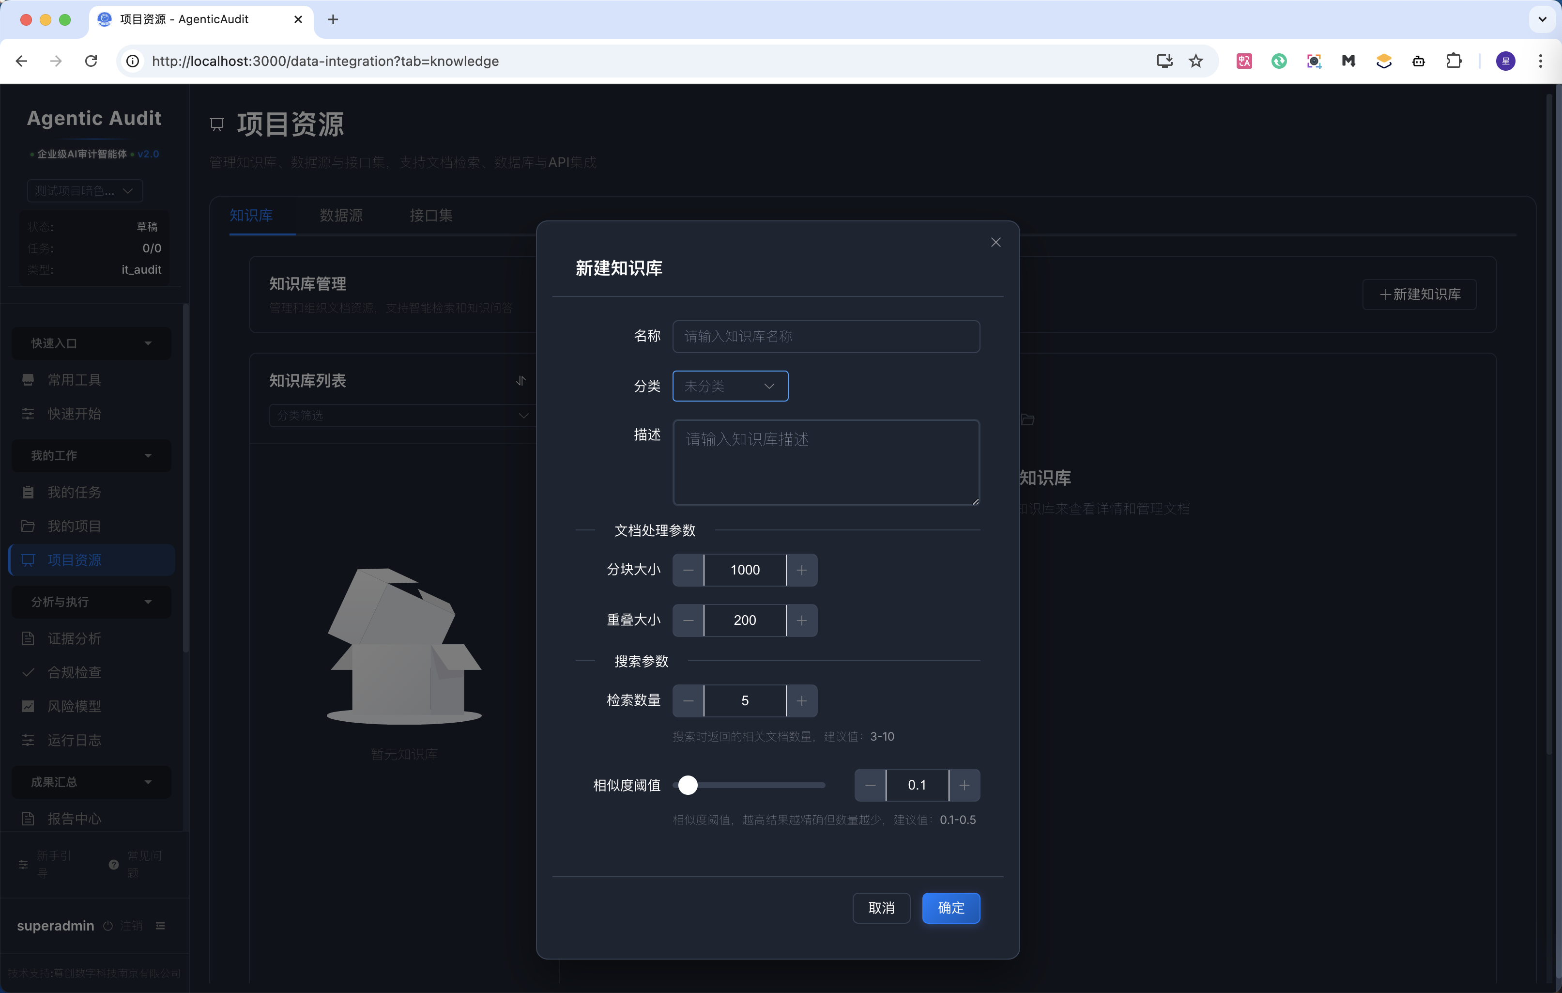Screen dimensions: 1562x993
Task: Open the 风险模型 chart icon
Action: 29,706
